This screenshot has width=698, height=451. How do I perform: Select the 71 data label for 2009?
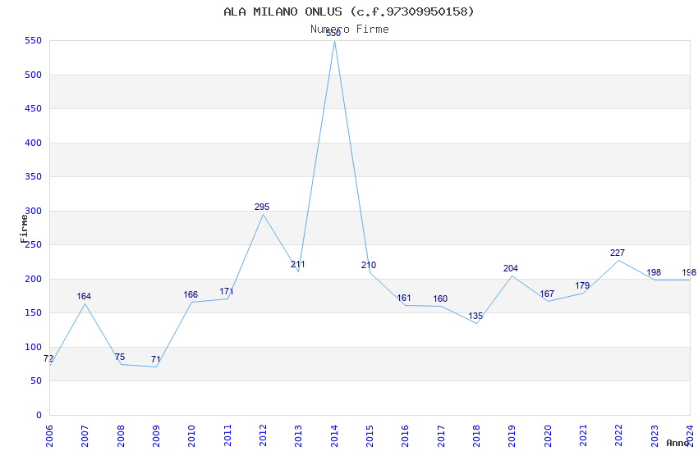156,359
